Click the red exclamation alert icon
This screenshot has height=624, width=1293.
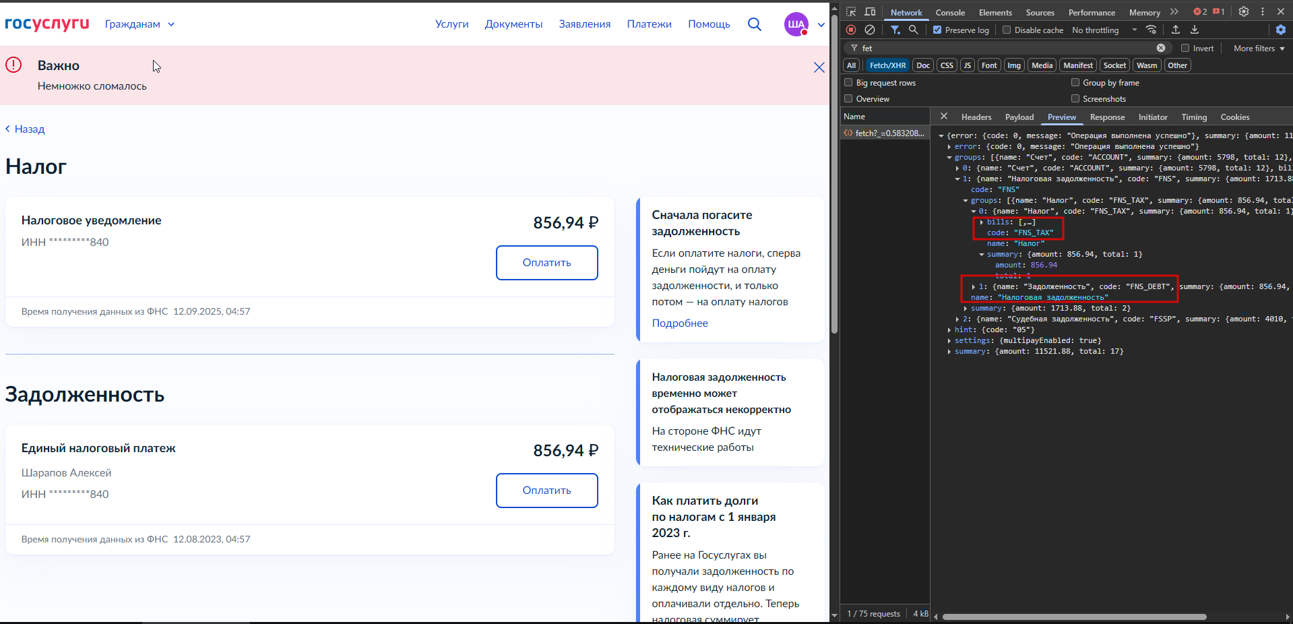click(13, 65)
